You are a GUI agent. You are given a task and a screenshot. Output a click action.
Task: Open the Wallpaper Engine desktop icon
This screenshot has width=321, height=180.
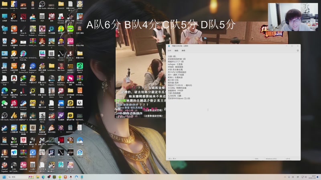tap(33, 68)
